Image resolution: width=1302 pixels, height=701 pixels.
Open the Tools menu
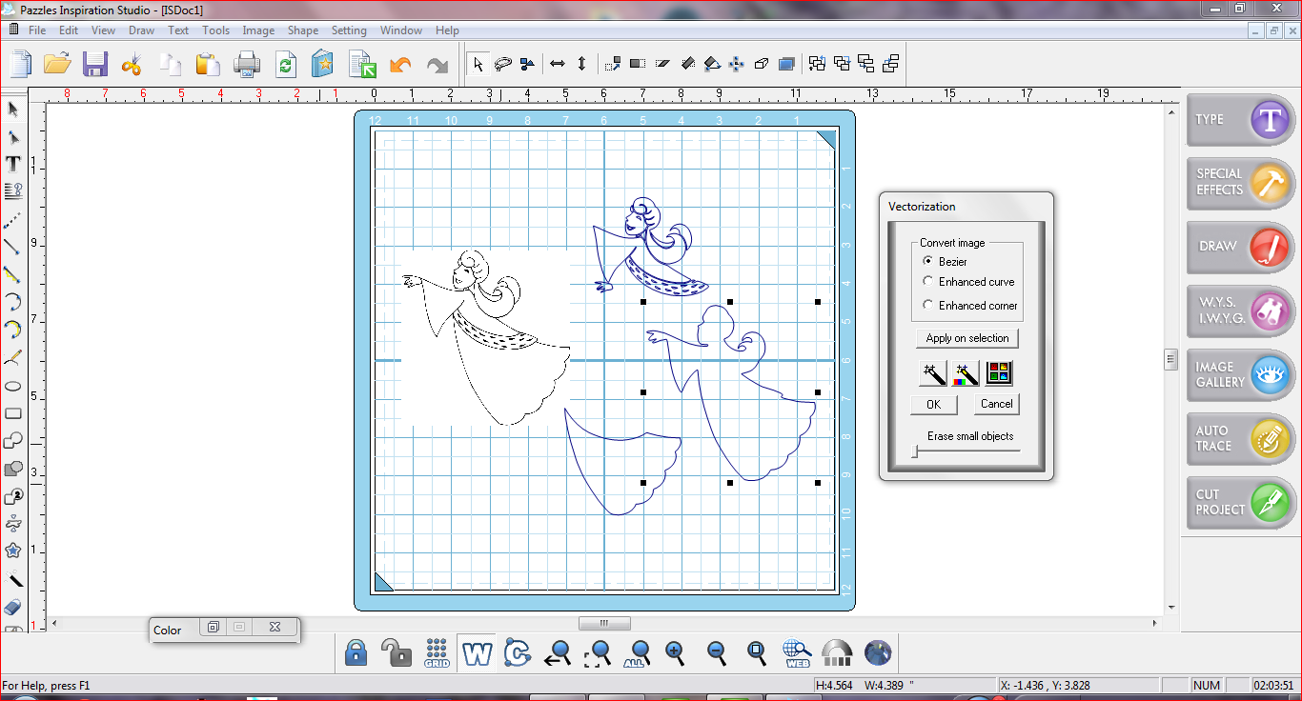click(215, 30)
